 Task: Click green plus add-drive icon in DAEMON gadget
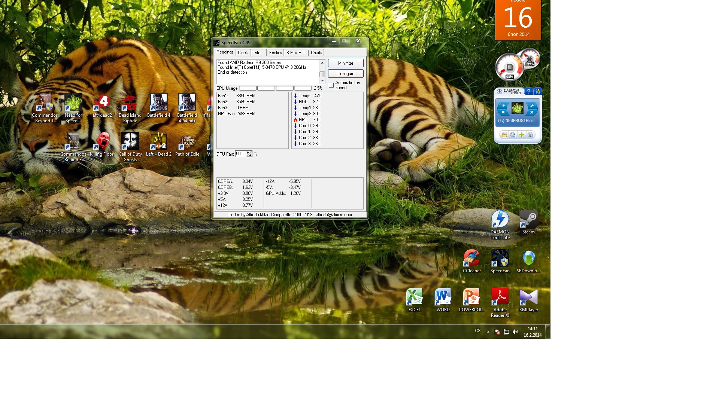click(x=522, y=135)
